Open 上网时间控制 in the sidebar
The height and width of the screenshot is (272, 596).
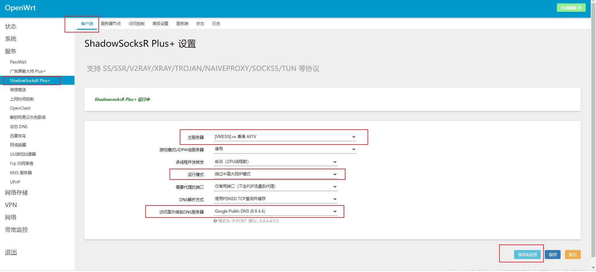click(22, 99)
